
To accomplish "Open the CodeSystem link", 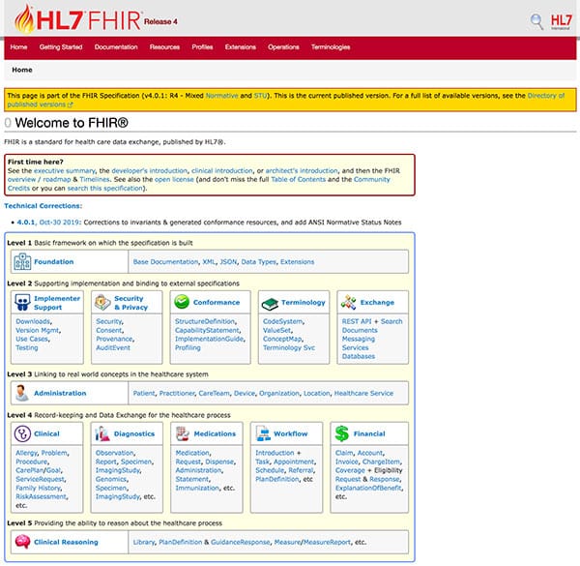I will pos(282,321).
